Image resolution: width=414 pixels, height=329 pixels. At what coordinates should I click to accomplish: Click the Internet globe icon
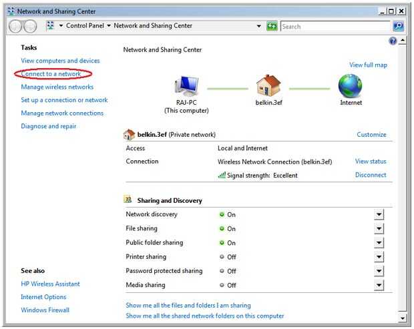351,85
